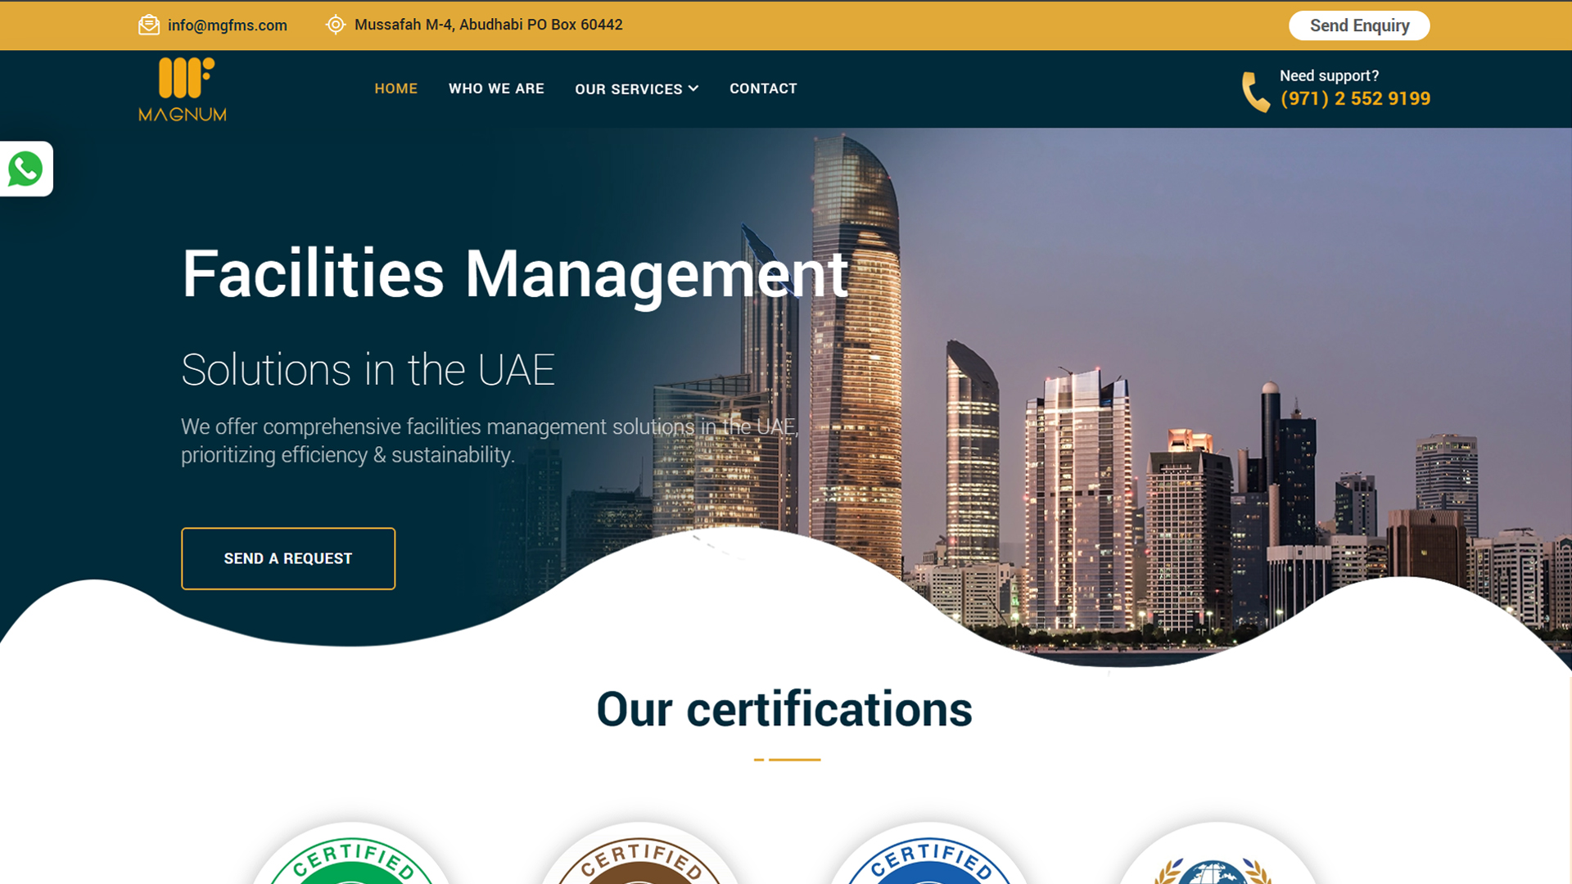Click the Magnum logo
This screenshot has height=884, width=1572.
pos(183,89)
